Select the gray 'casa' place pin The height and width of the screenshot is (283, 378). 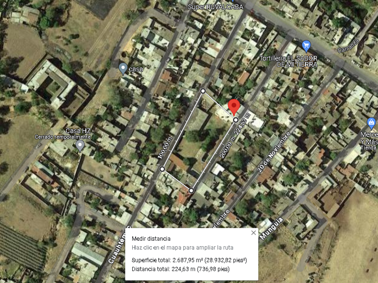123,69
